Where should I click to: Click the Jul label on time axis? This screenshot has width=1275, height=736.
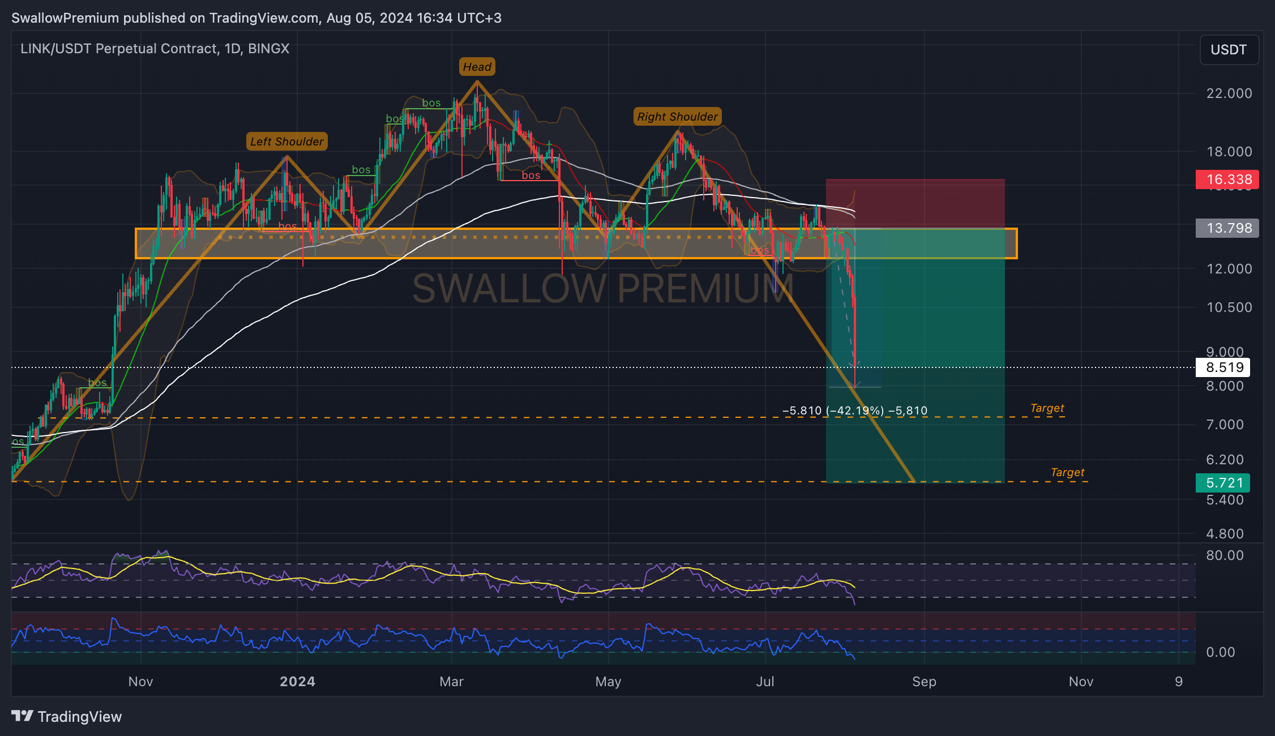click(x=765, y=682)
